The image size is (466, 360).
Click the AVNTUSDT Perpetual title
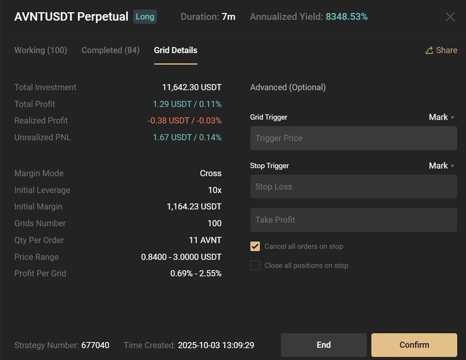71,16
